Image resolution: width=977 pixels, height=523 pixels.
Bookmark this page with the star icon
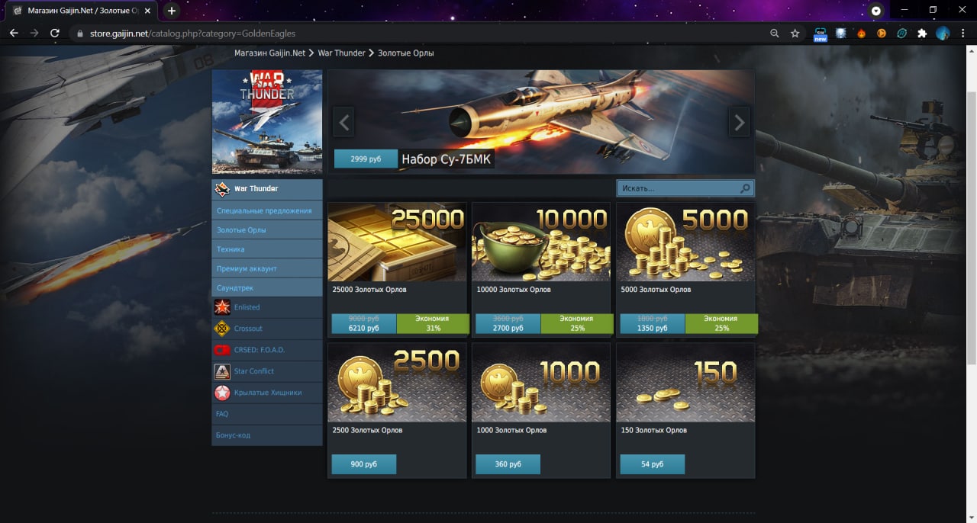click(x=795, y=34)
